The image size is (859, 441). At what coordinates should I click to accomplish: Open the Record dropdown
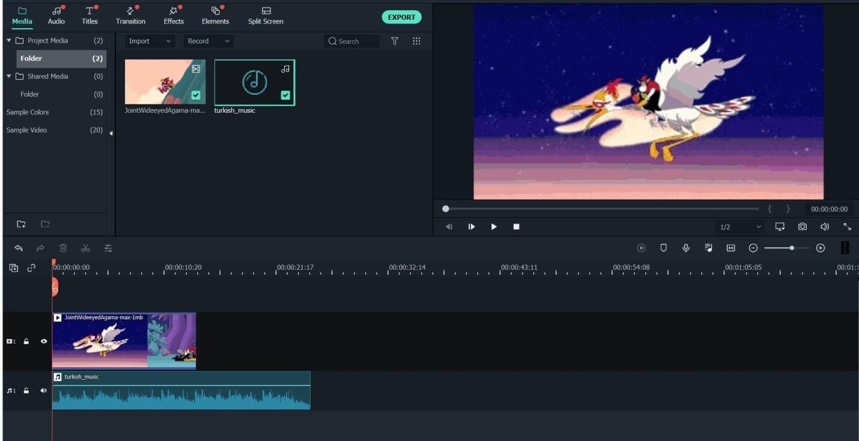(x=208, y=41)
